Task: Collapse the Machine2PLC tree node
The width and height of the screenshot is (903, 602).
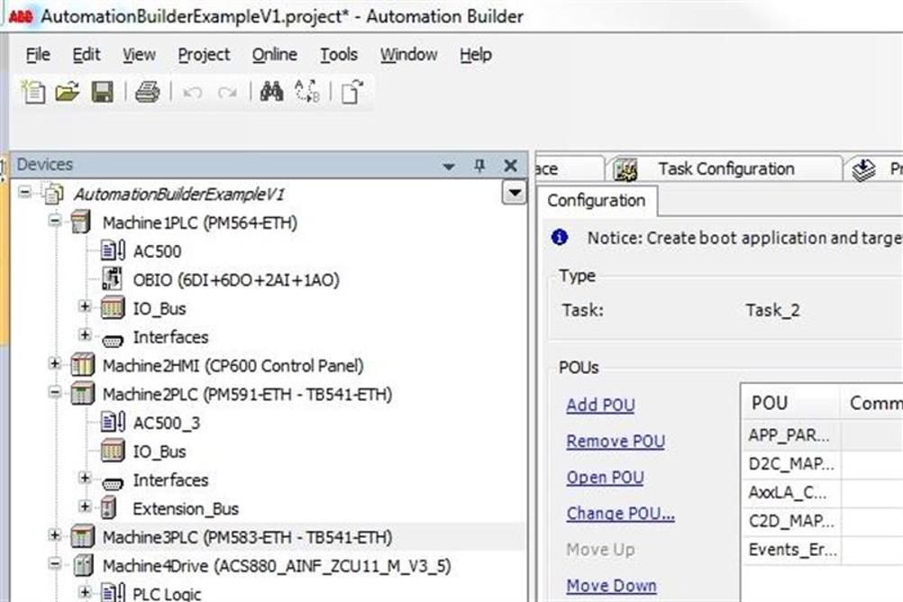Action: [55, 392]
